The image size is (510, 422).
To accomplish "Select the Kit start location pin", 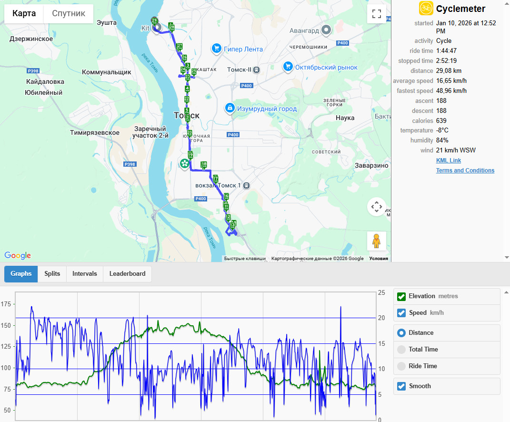I will click(x=157, y=28).
